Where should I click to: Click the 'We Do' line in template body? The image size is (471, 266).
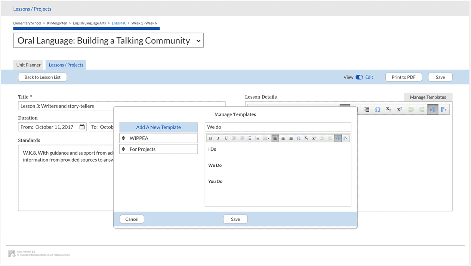click(x=215, y=166)
